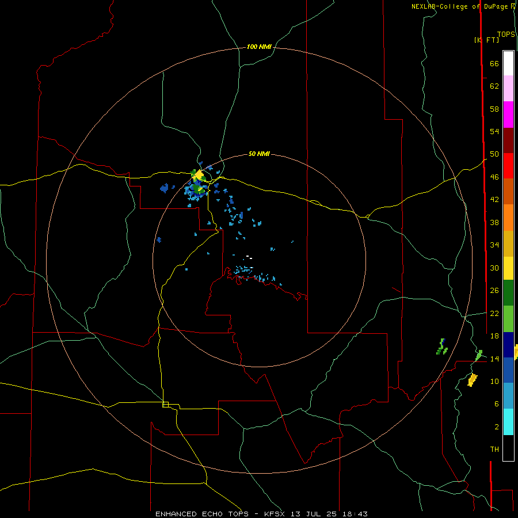Click the light green legend swatch
This screenshot has height=518, width=518.
[508, 319]
